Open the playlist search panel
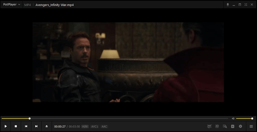 tap(225, 126)
